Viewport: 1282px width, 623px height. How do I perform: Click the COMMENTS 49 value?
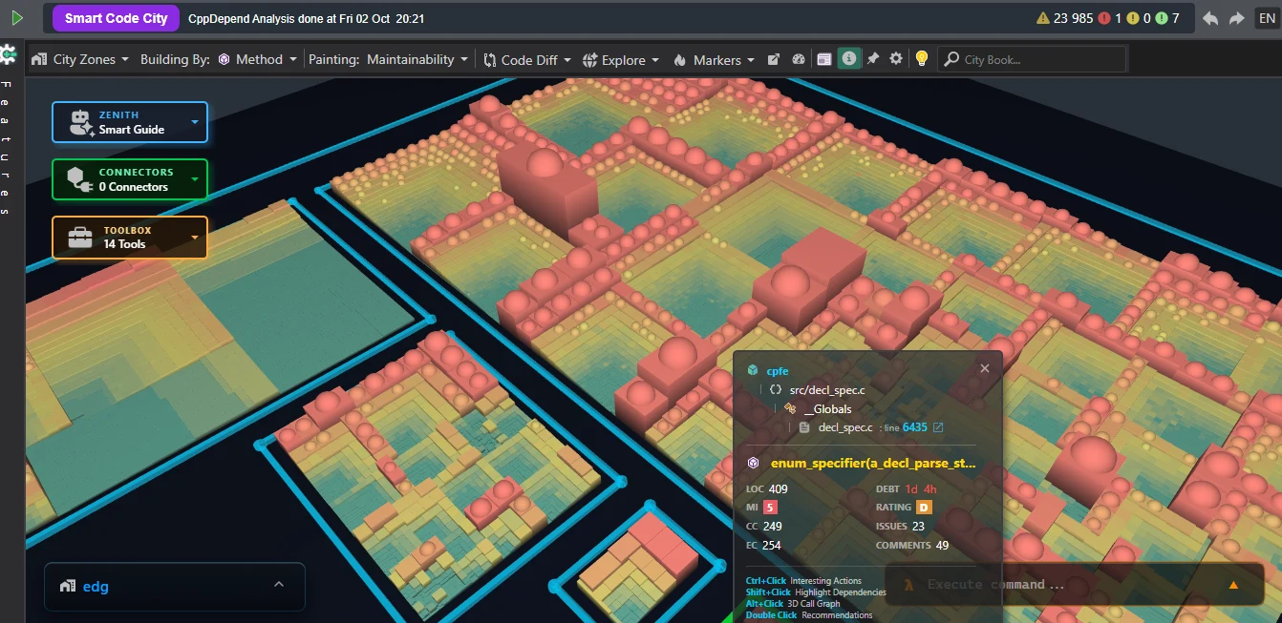[942, 545]
